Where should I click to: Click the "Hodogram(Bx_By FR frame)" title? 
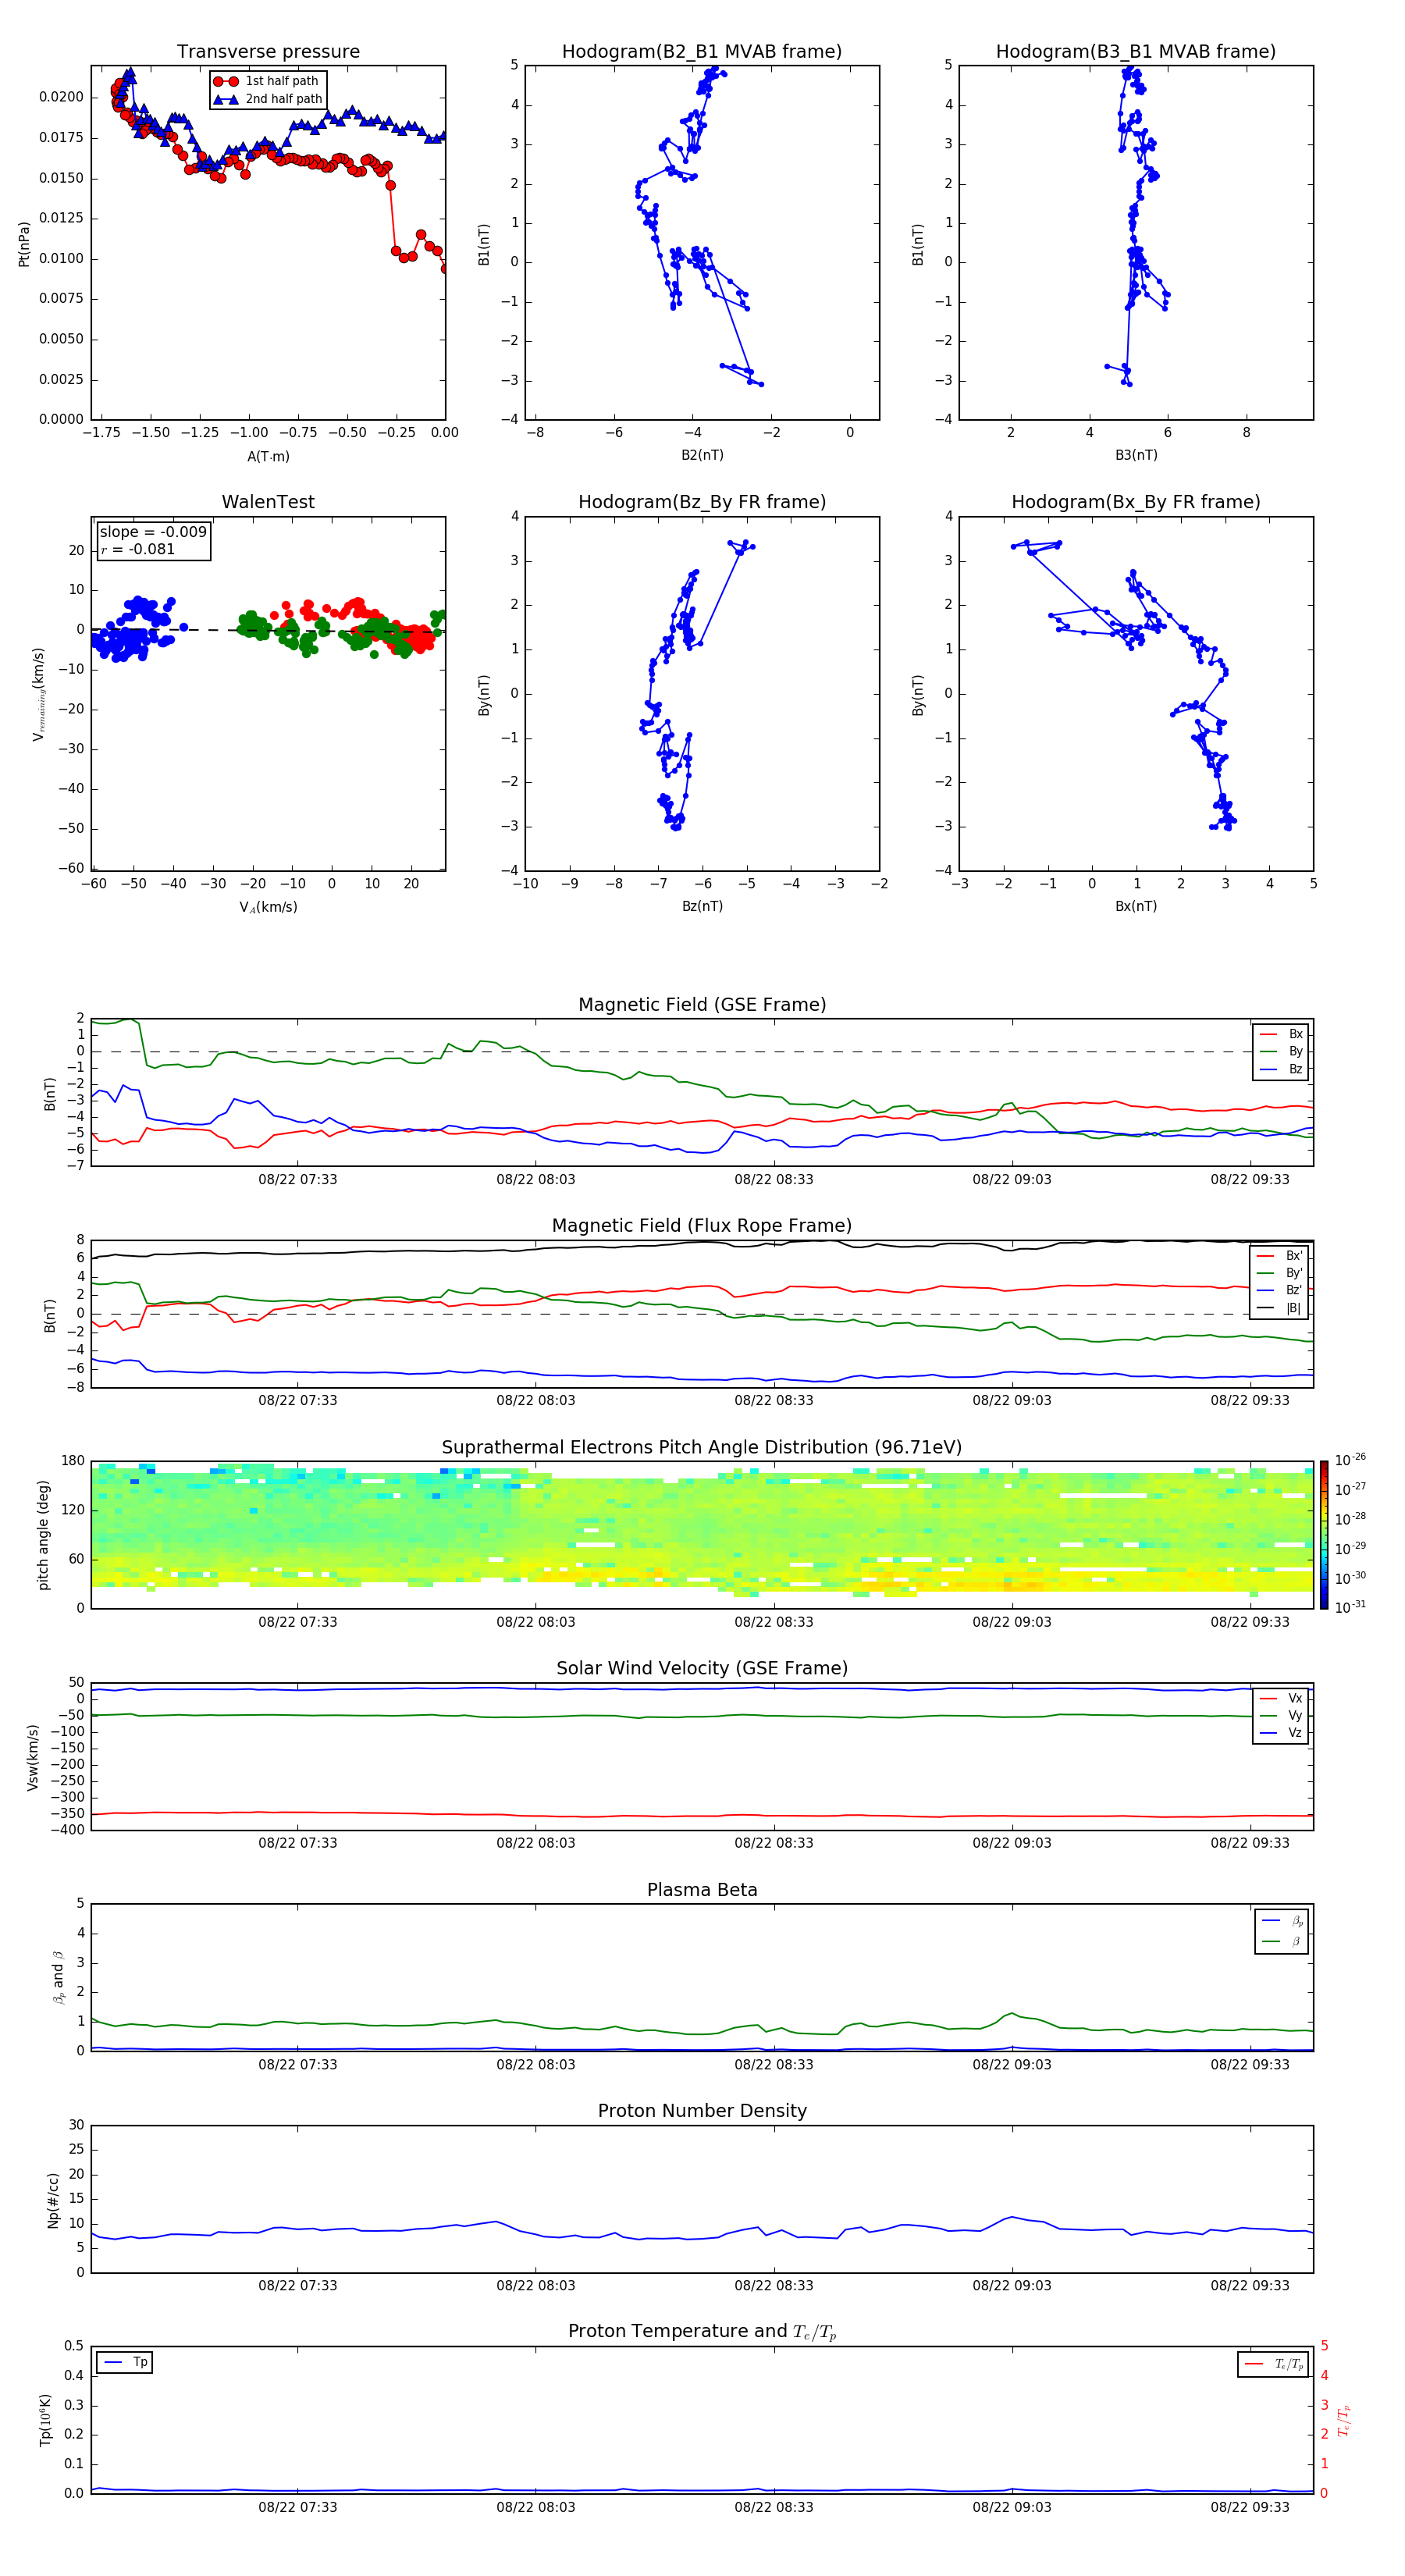click(1136, 502)
